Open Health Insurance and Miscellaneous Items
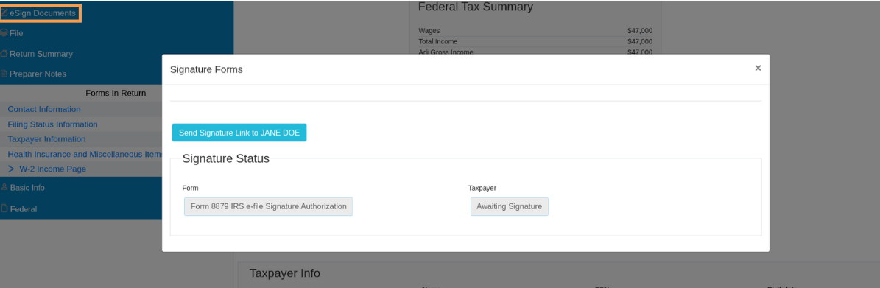This screenshot has width=880, height=288. (x=85, y=154)
